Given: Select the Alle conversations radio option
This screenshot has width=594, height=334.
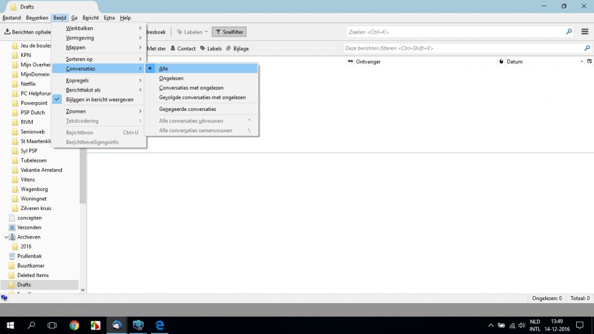Looking at the screenshot, I should click(163, 69).
